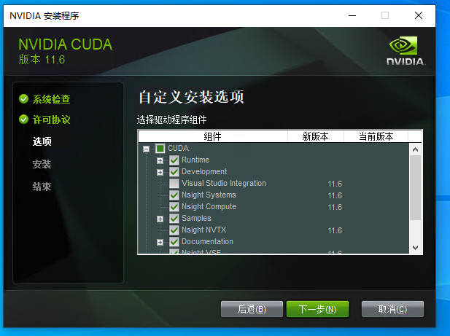
Task: Select the Nsight Systems row label
Action: pos(209,195)
